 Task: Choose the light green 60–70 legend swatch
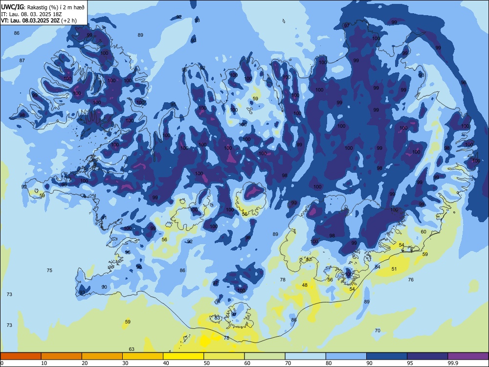tap(265, 356)
